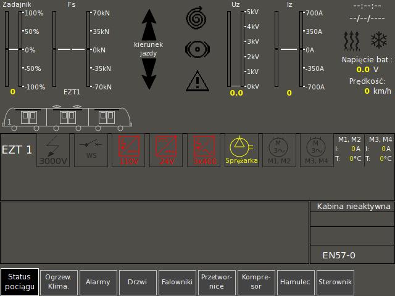Click the EN57-0 vehicle identifier
395x296 pixels.
[339, 255]
